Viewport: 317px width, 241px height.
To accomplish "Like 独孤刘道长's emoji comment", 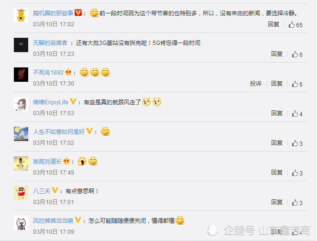I will (297, 173).
